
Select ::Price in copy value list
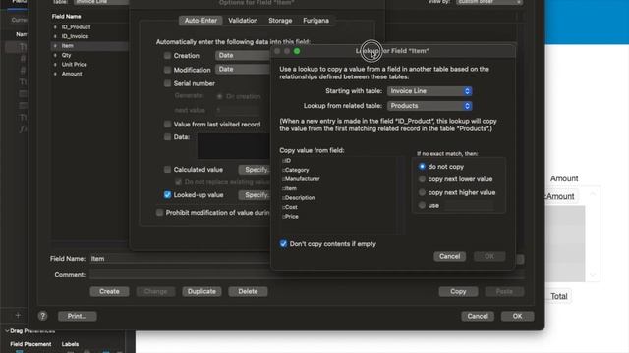tap(291, 216)
